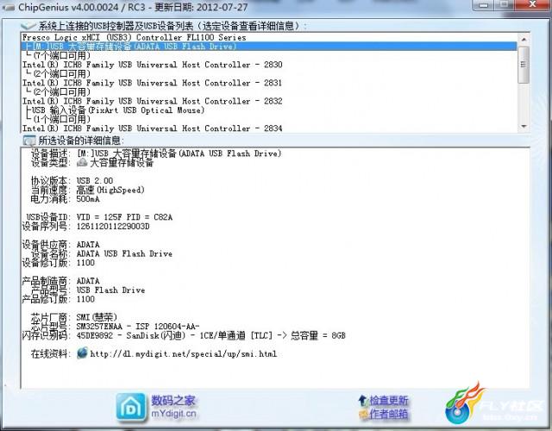Click the drive icon next to 大容量存储设备
This screenshot has width=552, height=431.
click(x=82, y=163)
